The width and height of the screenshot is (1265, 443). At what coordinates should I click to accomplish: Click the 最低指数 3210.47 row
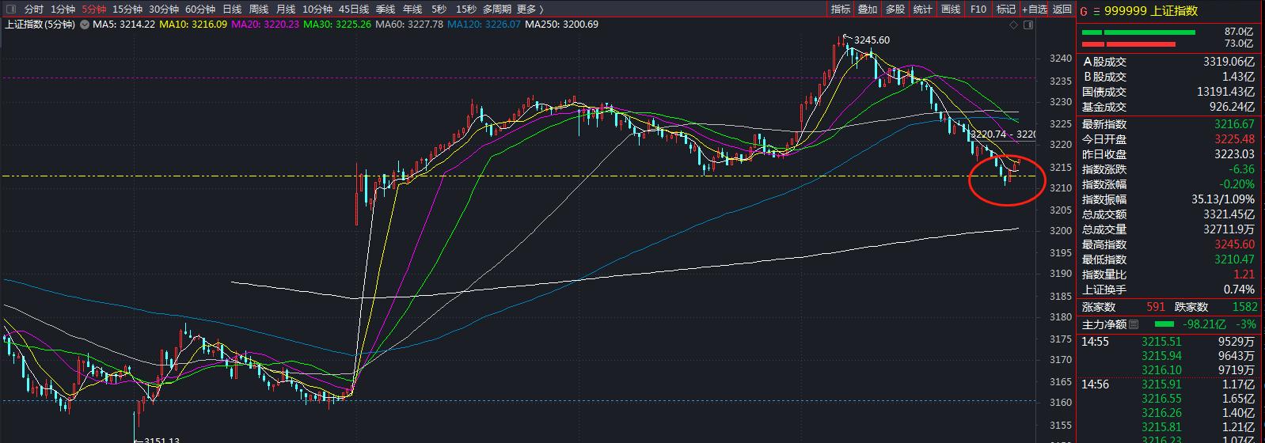[x=1168, y=259]
